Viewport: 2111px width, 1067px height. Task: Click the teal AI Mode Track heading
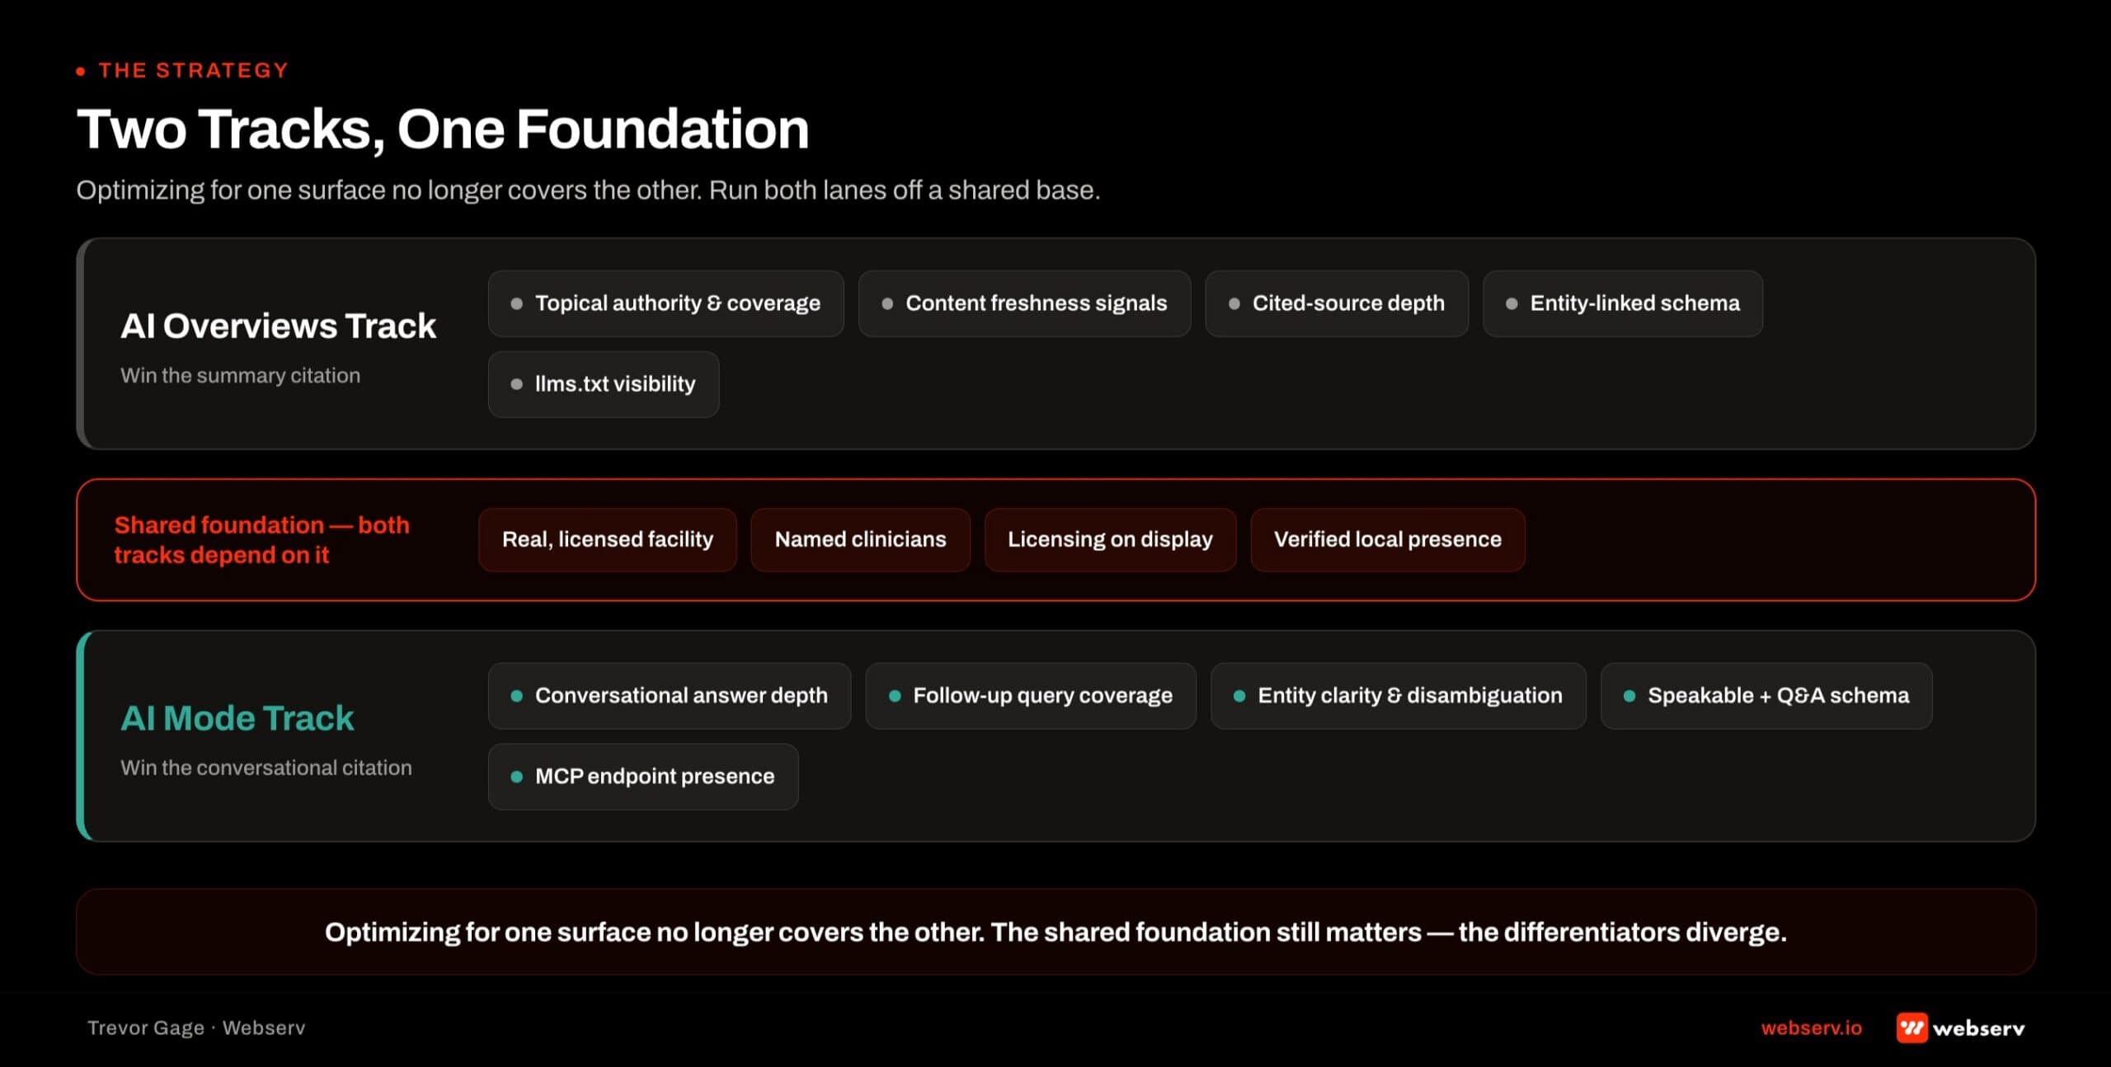coord(237,718)
